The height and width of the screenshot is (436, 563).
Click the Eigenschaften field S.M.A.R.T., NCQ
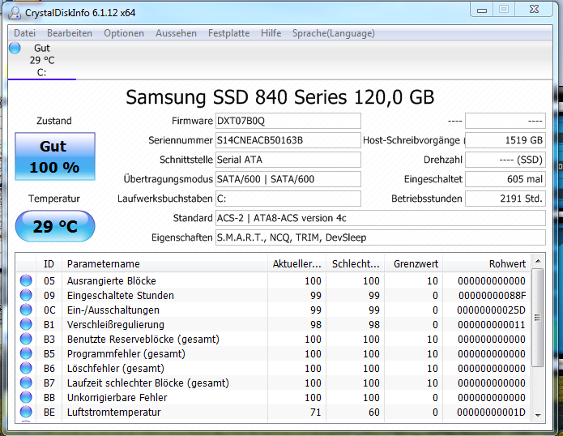click(380, 237)
